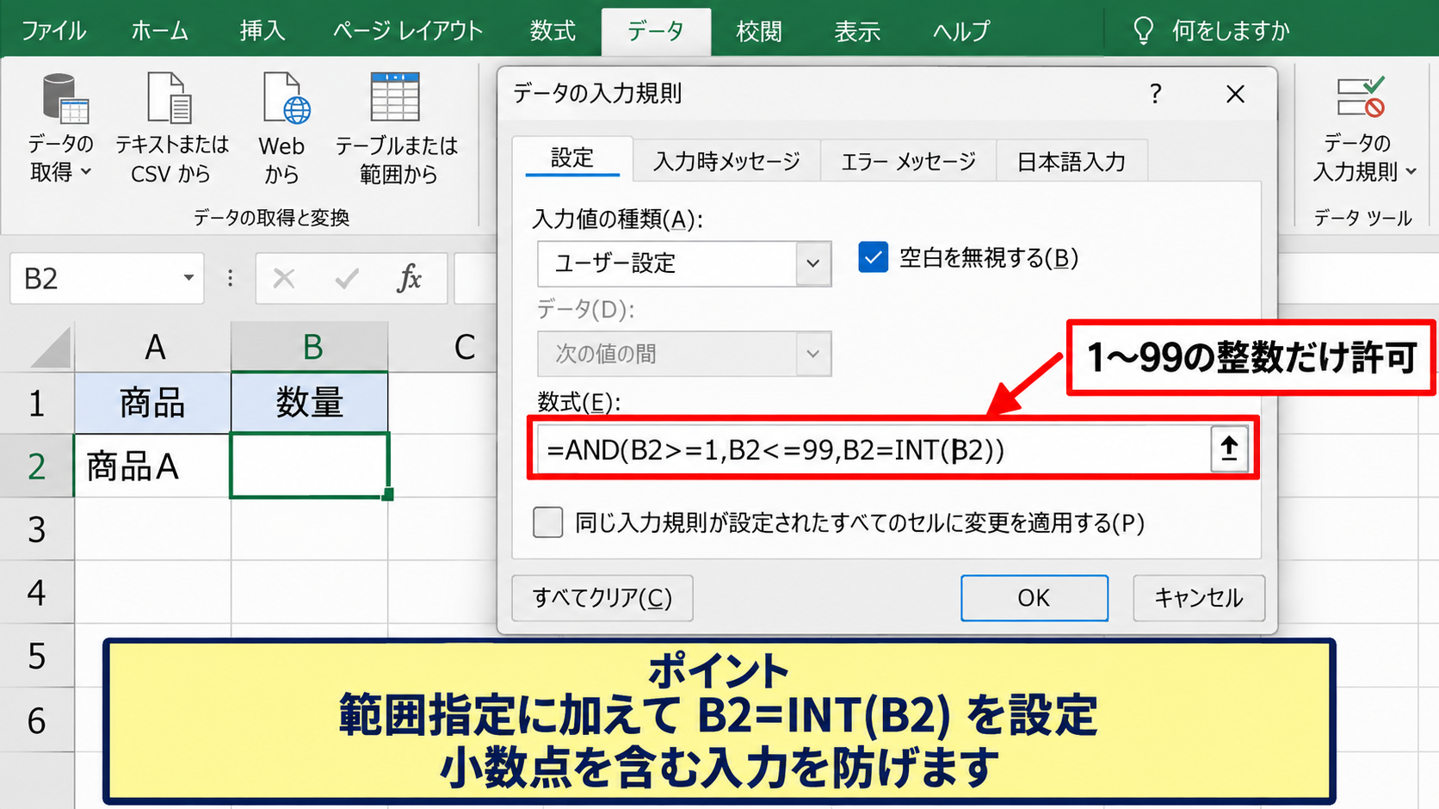This screenshot has height=809, width=1439.
Task: Click the lightbulb 何をしますか search icon
Action: [x=1143, y=31]
